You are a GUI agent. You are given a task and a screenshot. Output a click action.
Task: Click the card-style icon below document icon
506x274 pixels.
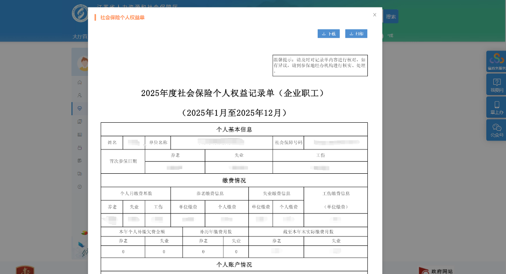click(80, 134)
